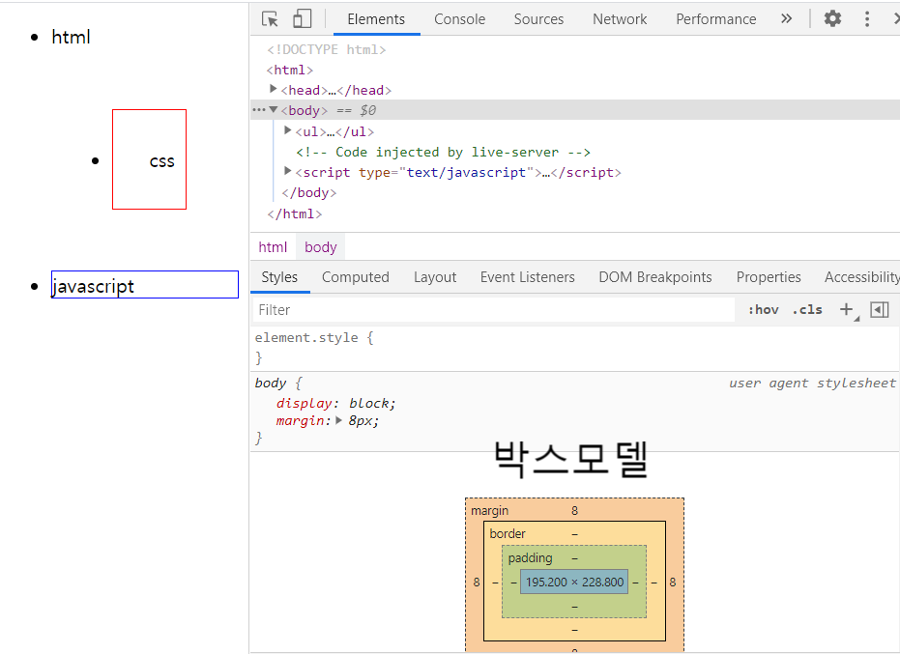Select the Computed sub-tab
Viewport: 900px width, 654px height.
(356, 277)
